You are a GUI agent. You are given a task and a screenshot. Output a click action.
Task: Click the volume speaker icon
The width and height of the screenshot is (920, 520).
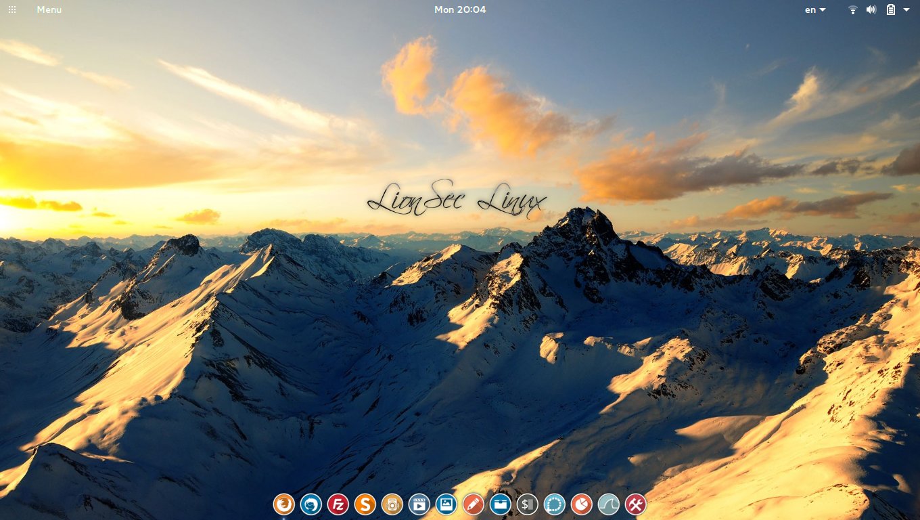pos(871,9)
